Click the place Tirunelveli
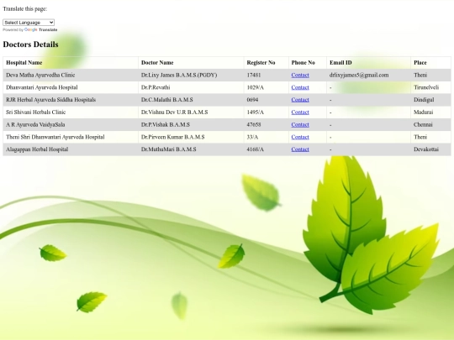The image size is (454, 340). pyautogui.click(x=426, y=87)
